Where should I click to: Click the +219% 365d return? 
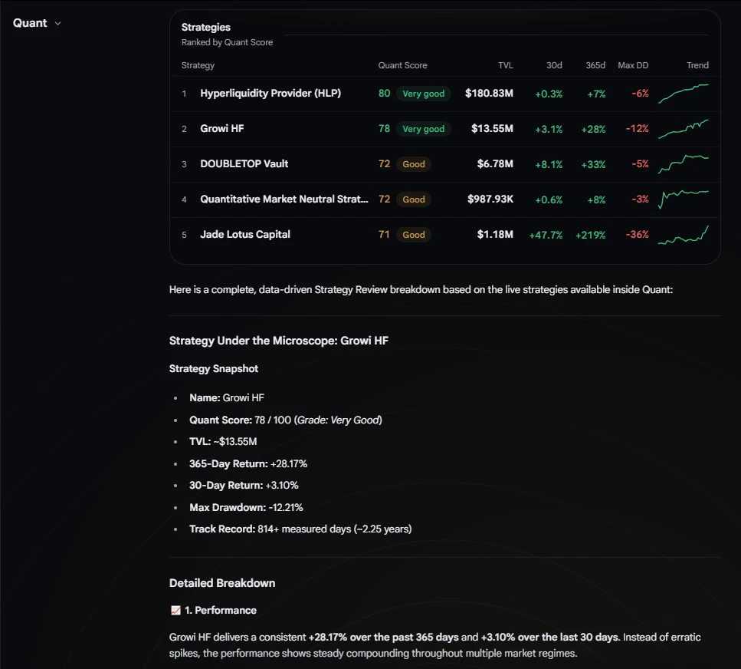pyautogui.click(x=590, y=235)
